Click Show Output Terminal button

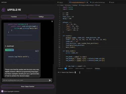[x=27, y=86]
